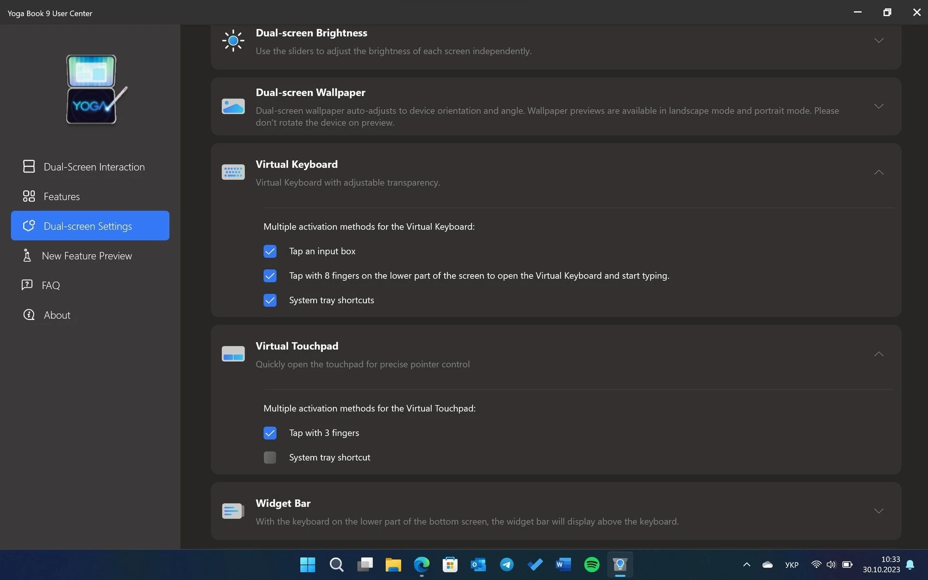Open volume speaker tray icon
The height and width of the screenshot is (580, 928).
tap(831, 565)
